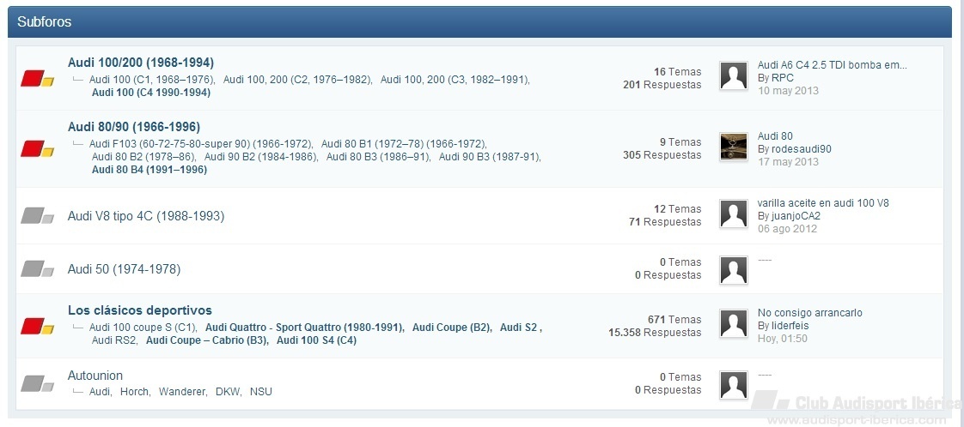Click the default avatar in Autounion row
964x427 pixels.
(734, 385)
